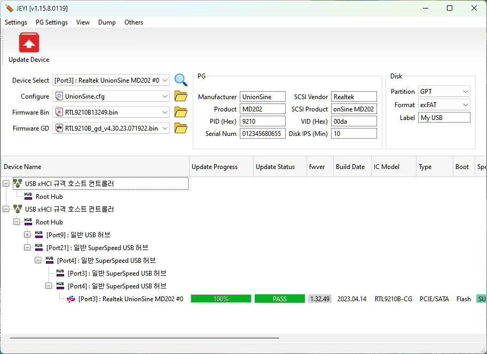The width and height of the screenshot is (487, 354).
Task: Click the SCSI Product field
Action: (x=354, y=109)
